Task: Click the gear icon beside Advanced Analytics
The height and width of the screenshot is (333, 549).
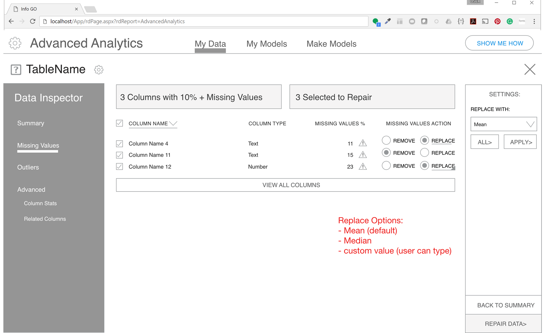Action: pyautogui.click(x=15, y=43)
